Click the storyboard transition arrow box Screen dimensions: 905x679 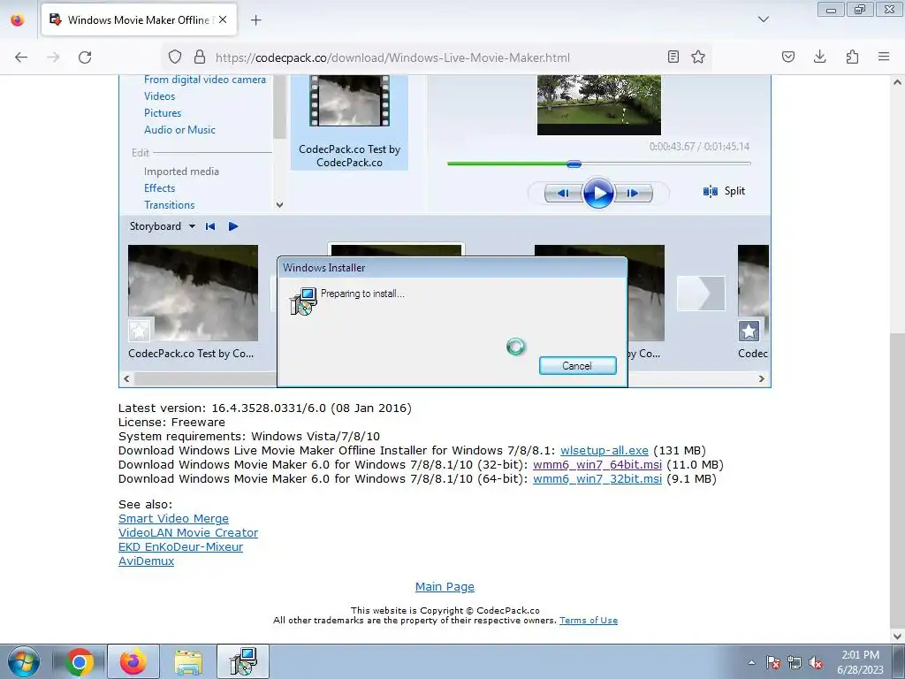[701, 294]
